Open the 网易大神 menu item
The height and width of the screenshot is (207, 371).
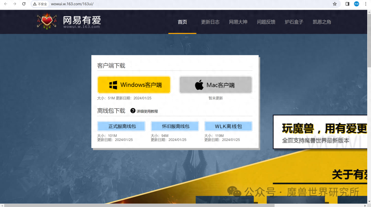(x=238, y=22)
